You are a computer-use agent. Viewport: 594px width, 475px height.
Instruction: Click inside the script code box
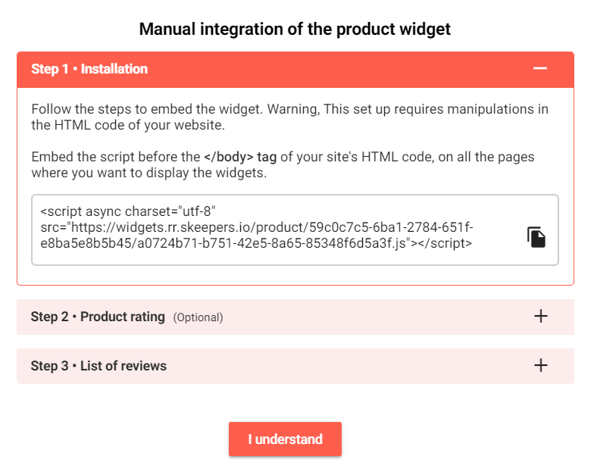(x=295, y=230)
